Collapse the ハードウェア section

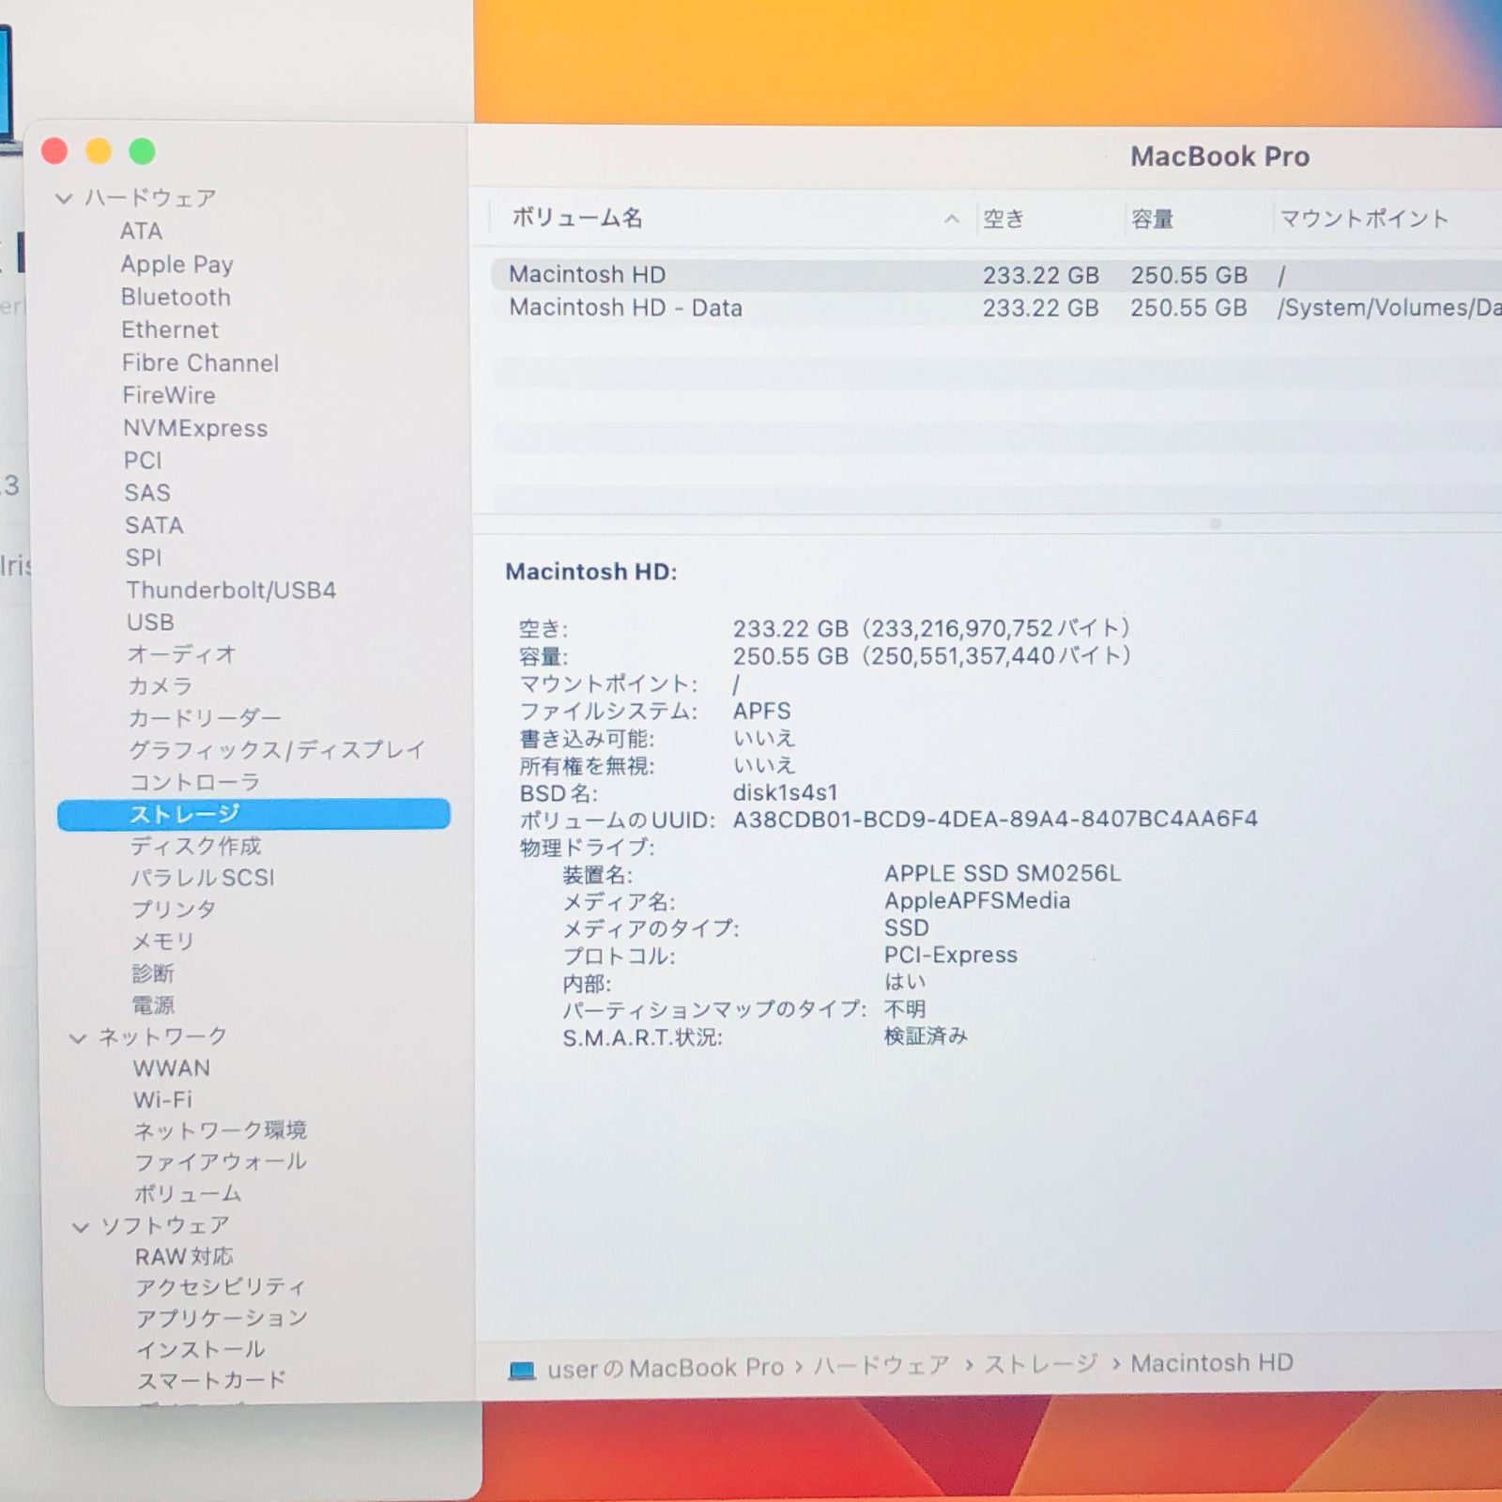pyautogui.click(x=64, y=199)
